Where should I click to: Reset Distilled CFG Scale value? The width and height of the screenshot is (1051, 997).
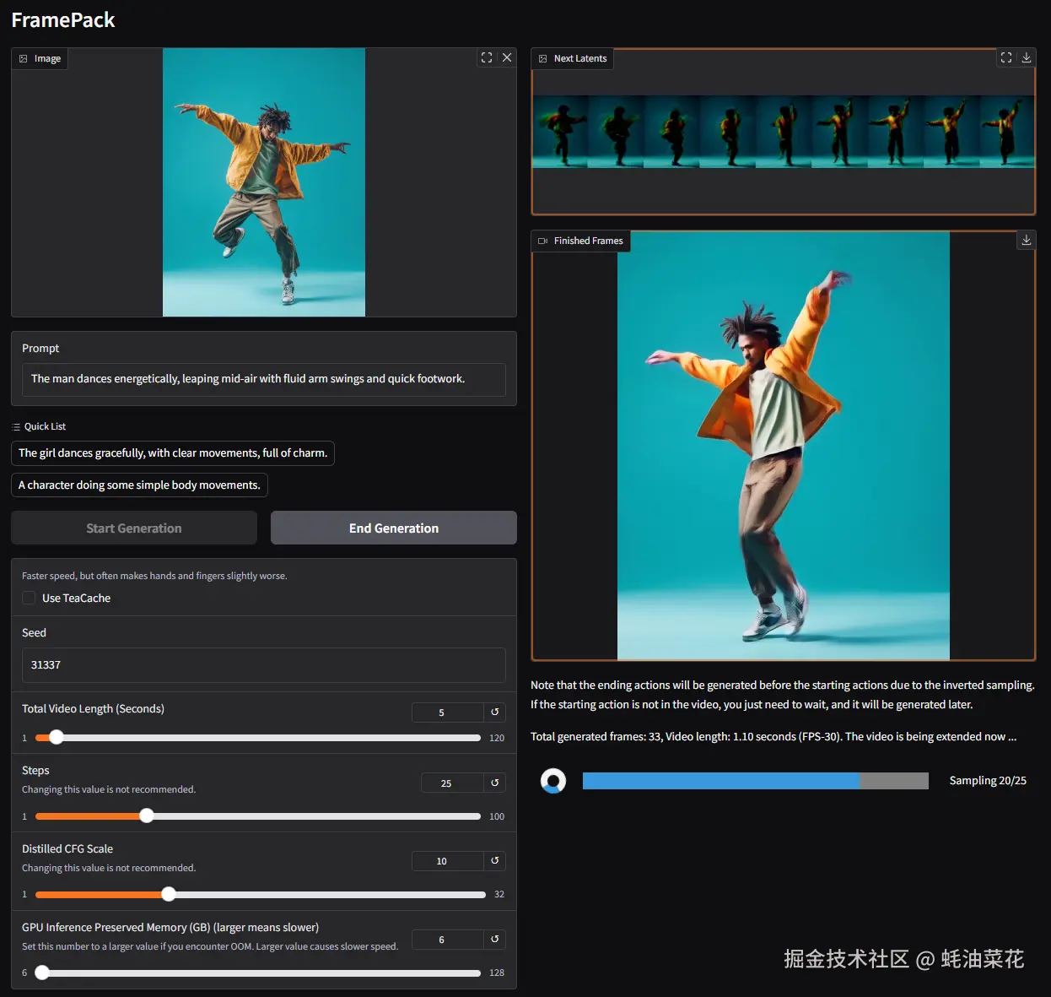coord(495,860)
